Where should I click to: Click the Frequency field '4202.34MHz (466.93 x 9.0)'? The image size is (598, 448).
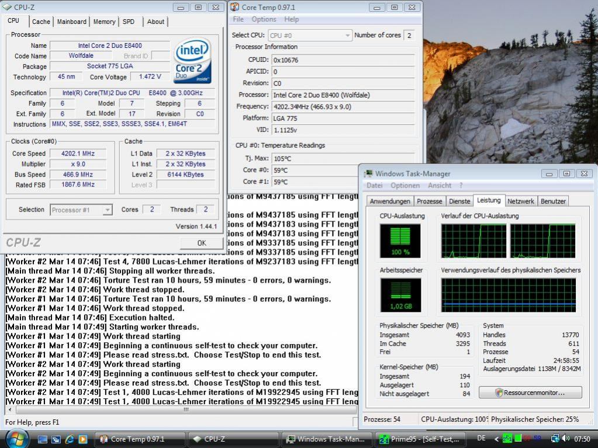point(343,107)
